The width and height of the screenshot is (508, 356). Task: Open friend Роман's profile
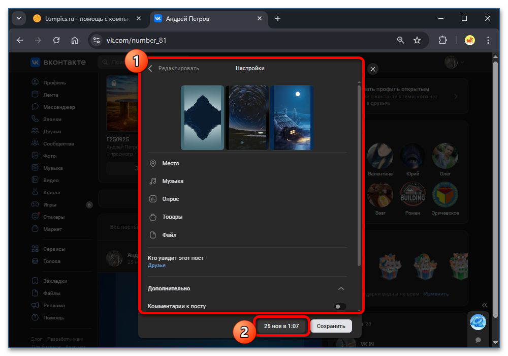click(x=412, y=199)
